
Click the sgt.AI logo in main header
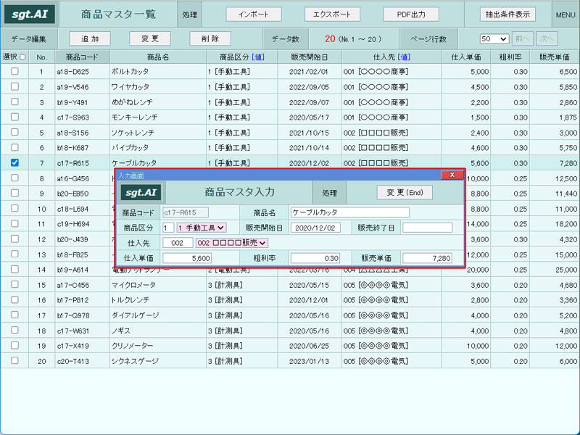(x=30, y=14)
